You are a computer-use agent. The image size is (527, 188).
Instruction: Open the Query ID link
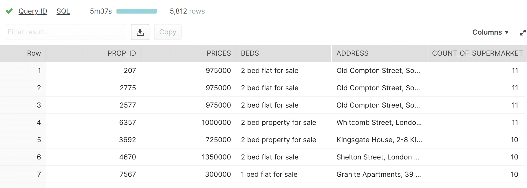(x=33, y=11)
